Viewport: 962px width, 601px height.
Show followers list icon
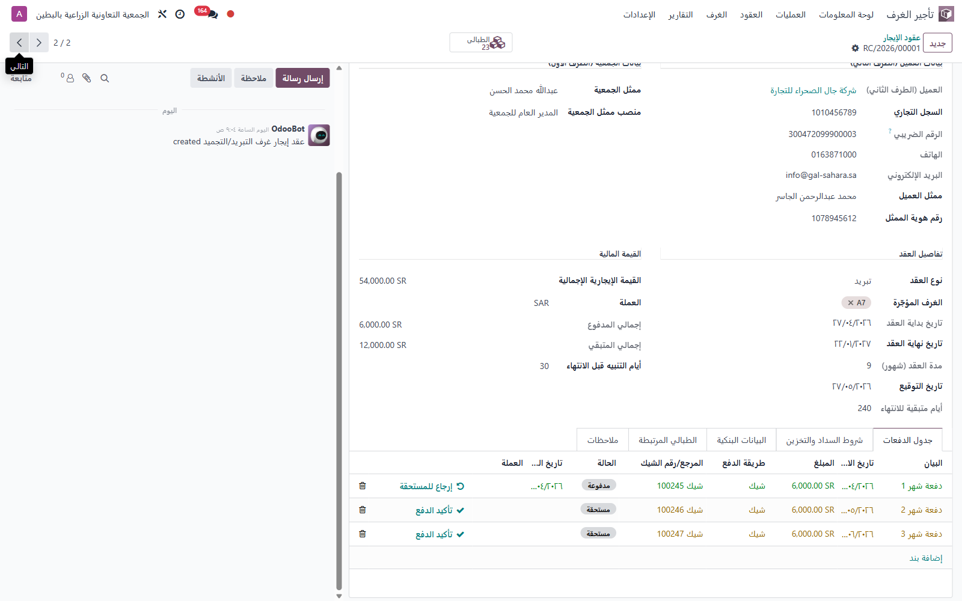pos(69,78)
